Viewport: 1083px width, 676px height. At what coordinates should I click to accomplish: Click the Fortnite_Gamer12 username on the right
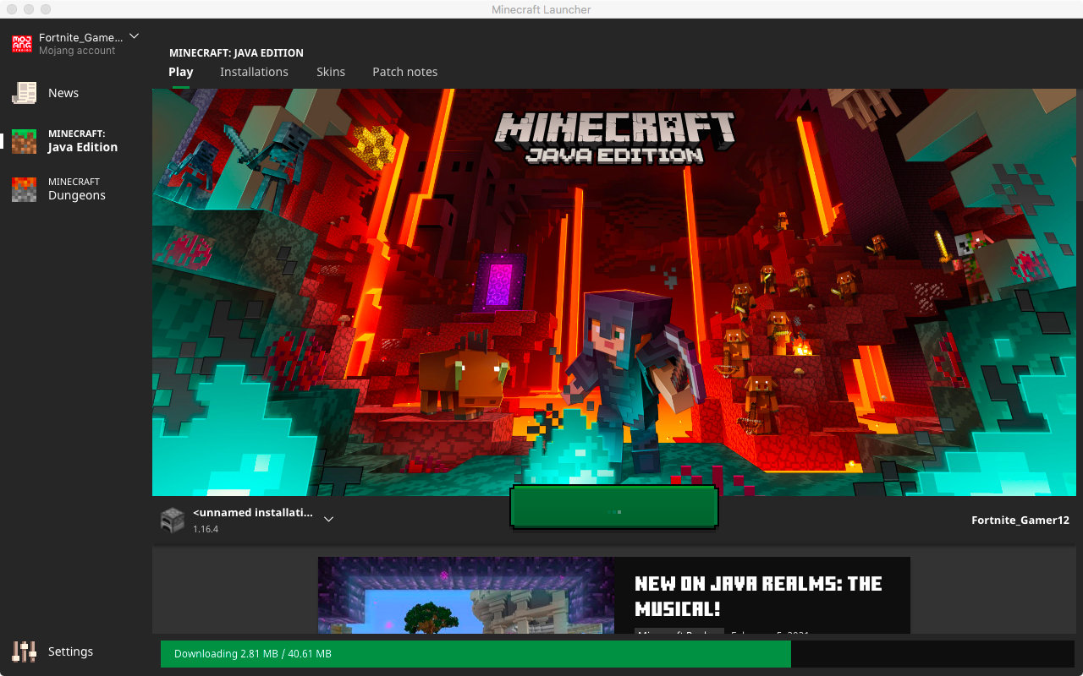click(1020, 521)
